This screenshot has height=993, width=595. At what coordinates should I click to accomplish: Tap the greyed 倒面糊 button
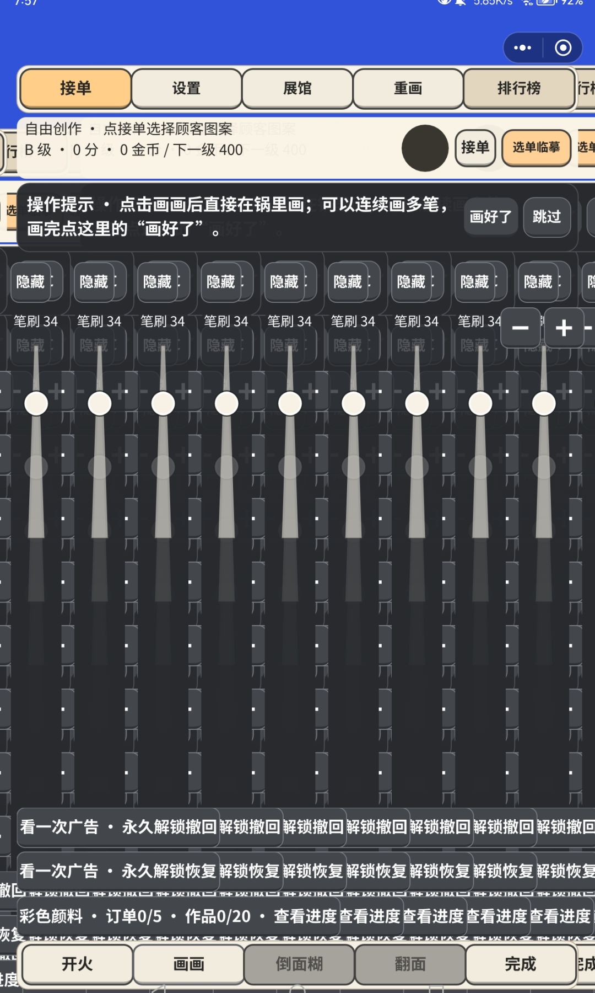(299, 964)
